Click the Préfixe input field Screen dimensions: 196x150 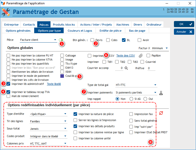coord(152,68)
